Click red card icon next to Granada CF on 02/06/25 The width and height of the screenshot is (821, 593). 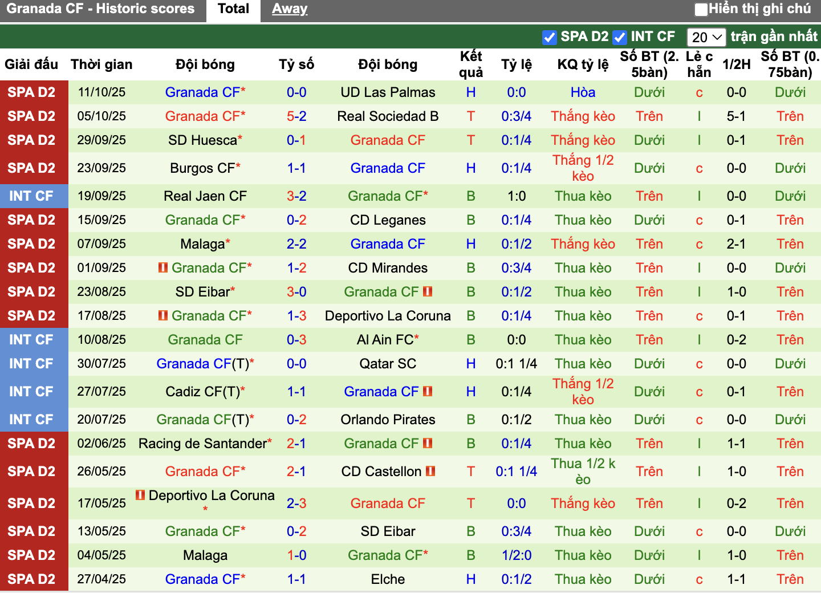[428, 443]
